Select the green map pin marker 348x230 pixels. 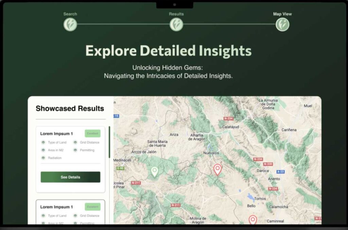155,171
